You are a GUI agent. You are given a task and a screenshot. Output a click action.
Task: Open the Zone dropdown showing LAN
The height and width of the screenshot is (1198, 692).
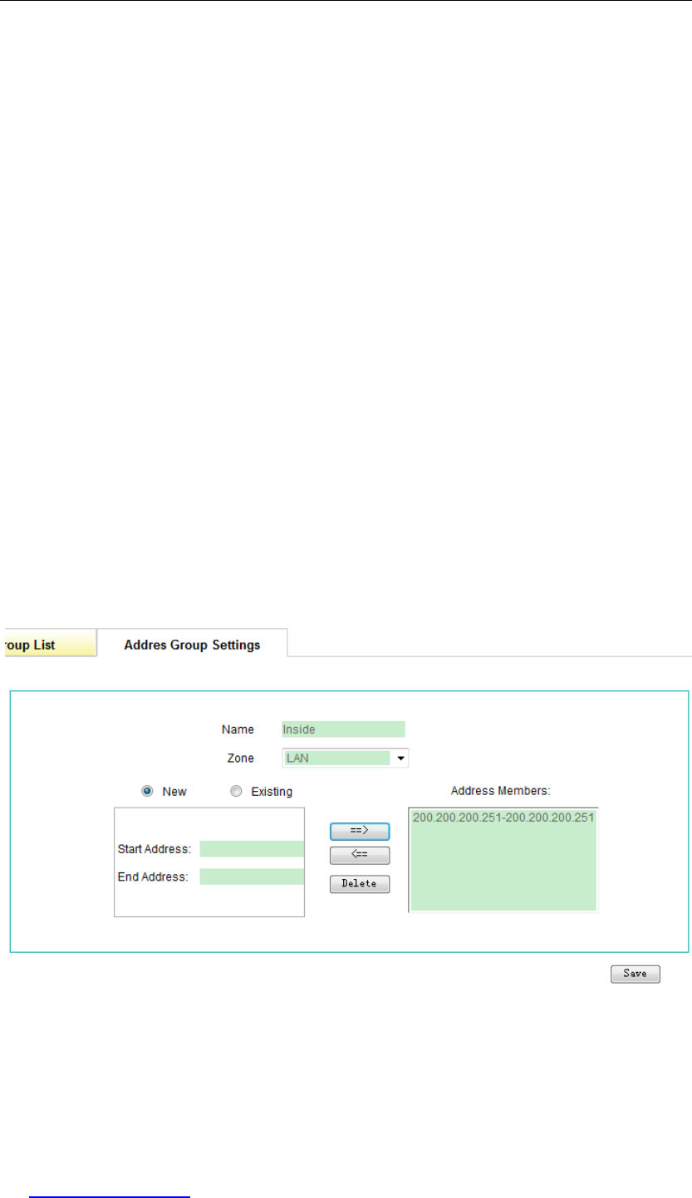(346, 758)
